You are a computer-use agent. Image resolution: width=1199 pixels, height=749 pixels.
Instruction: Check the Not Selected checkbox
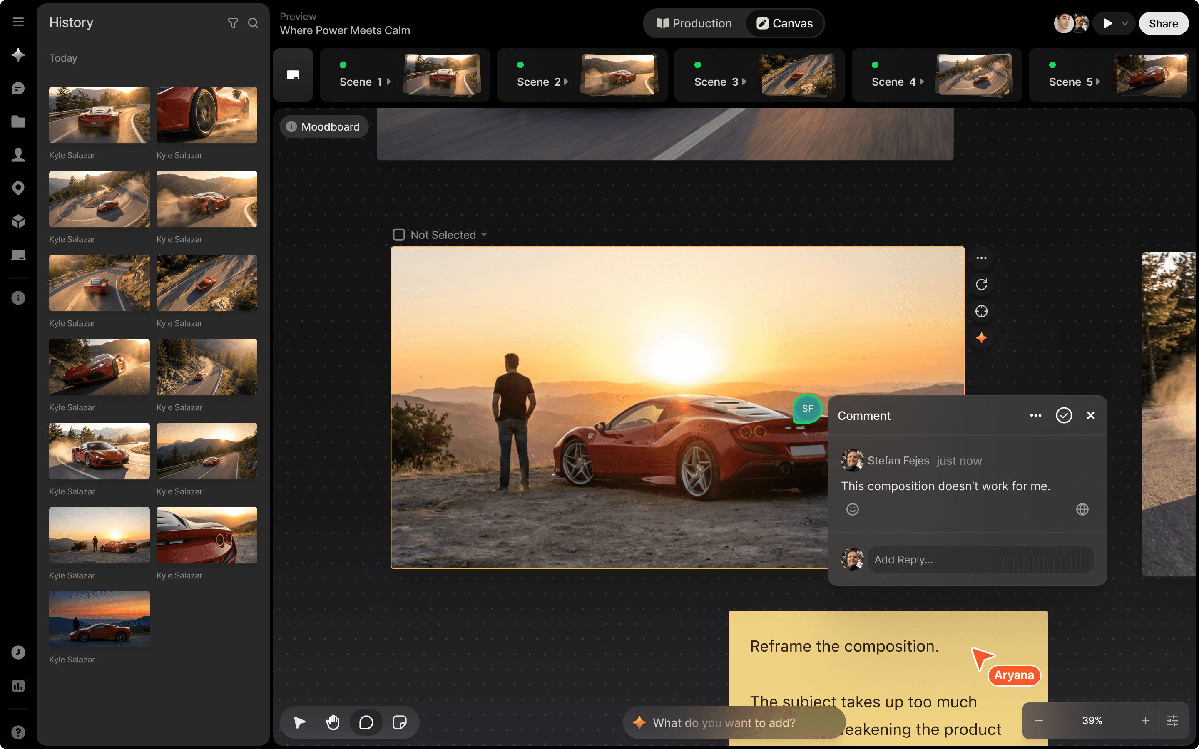coord(399,234)
